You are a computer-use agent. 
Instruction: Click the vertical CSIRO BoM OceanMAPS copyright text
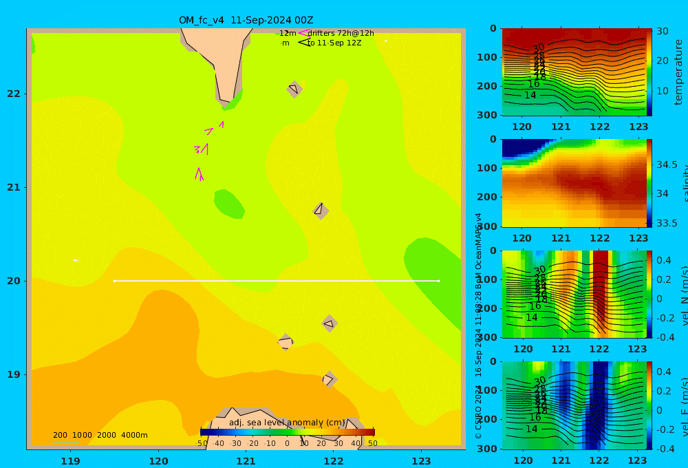(478, 326)
